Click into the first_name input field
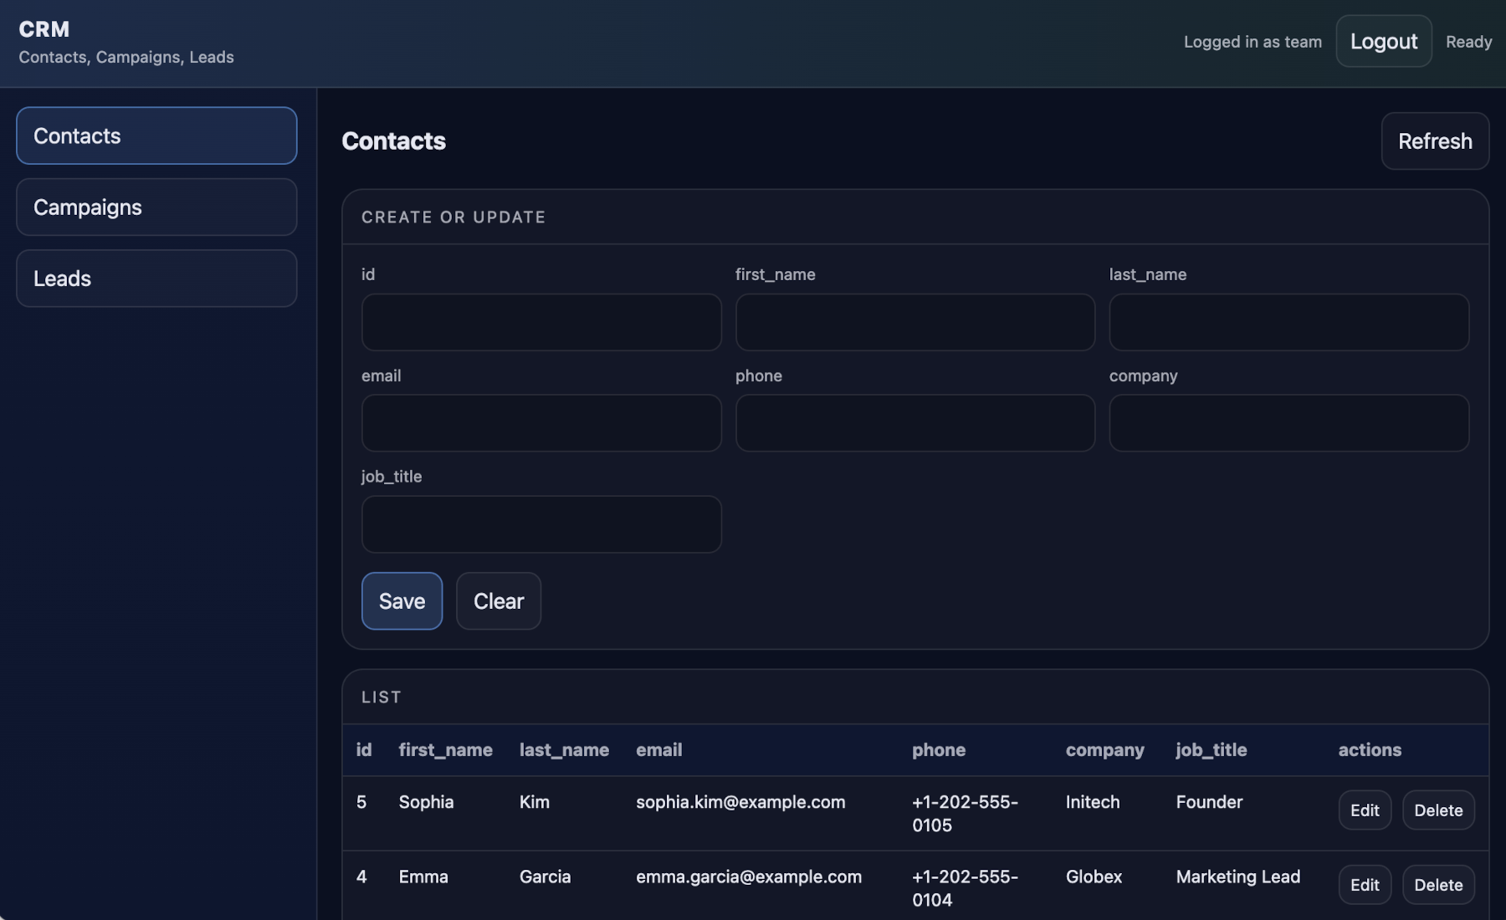The image size is (1506, 920). [914, 322]
